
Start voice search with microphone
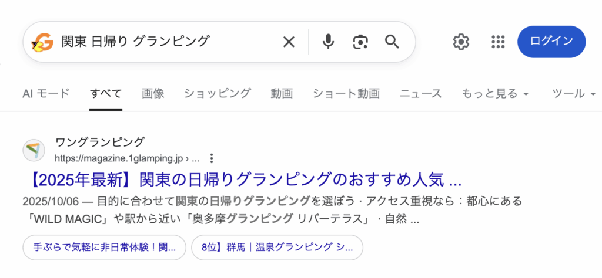coord(329,42)
